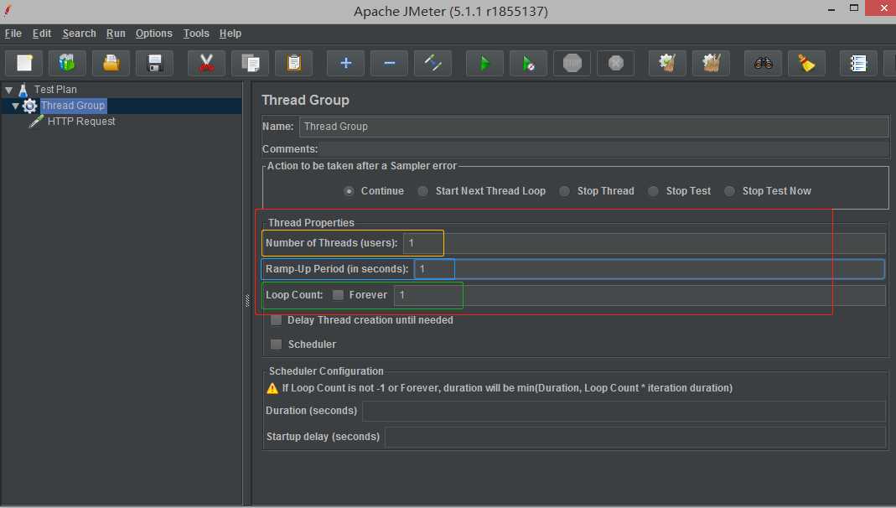Viewport: 896px width, 508px height.
Task: Click the Stop test icon
Action: pos(572,63)
